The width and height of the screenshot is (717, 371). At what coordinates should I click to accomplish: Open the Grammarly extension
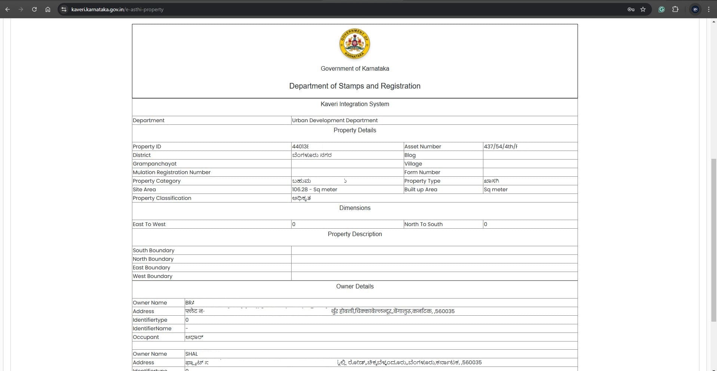661,9
